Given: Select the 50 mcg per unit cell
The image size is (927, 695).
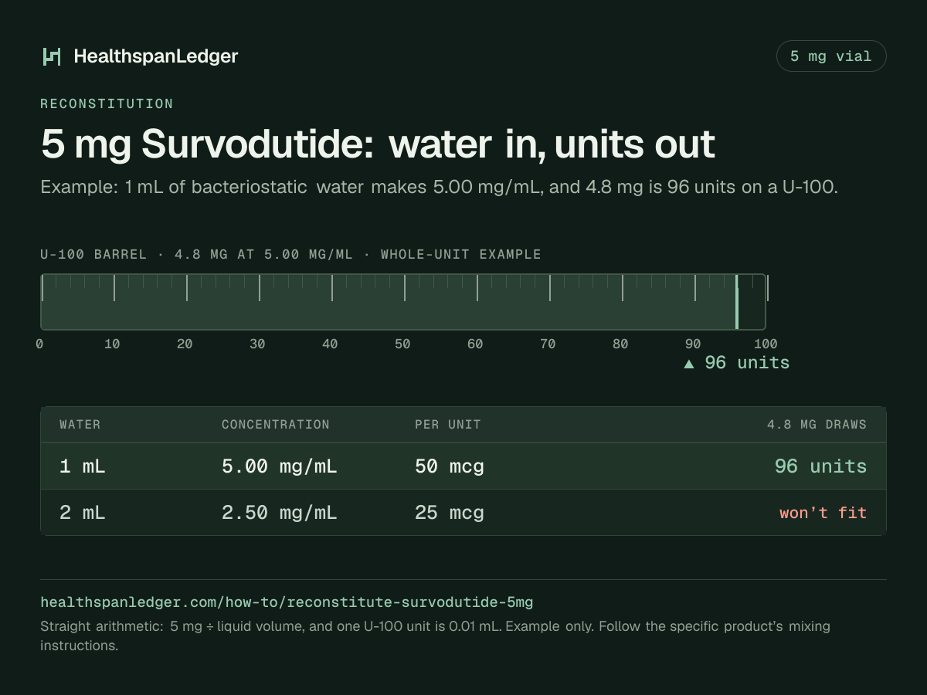Looking at the screenshot, I should (x=450, y=466).
